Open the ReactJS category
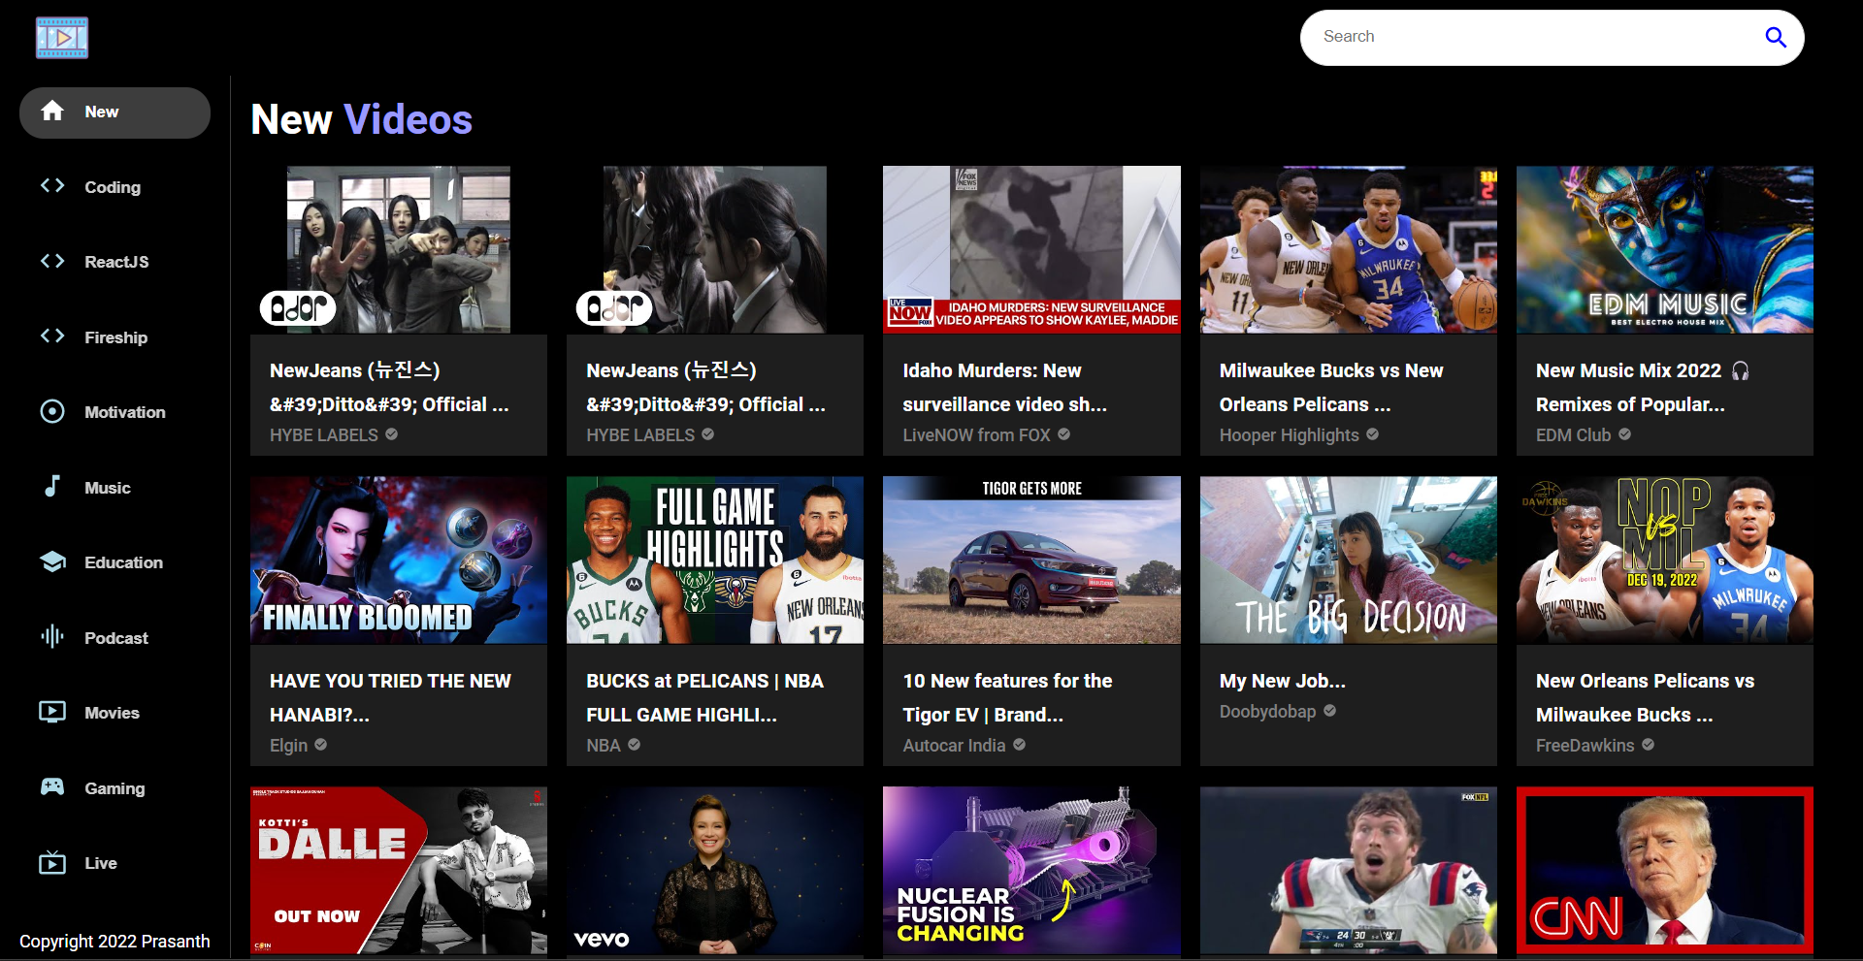The height and width of the screenshot is (961, 1863). tap(114, 262)
